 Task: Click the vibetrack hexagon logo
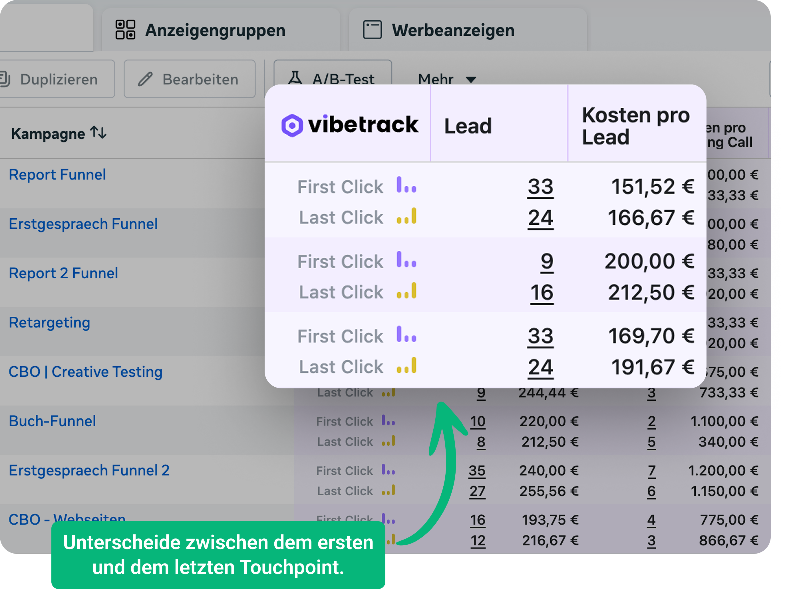tap(292, 125)
